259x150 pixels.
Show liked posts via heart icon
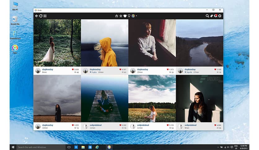(x=125, y=16)
